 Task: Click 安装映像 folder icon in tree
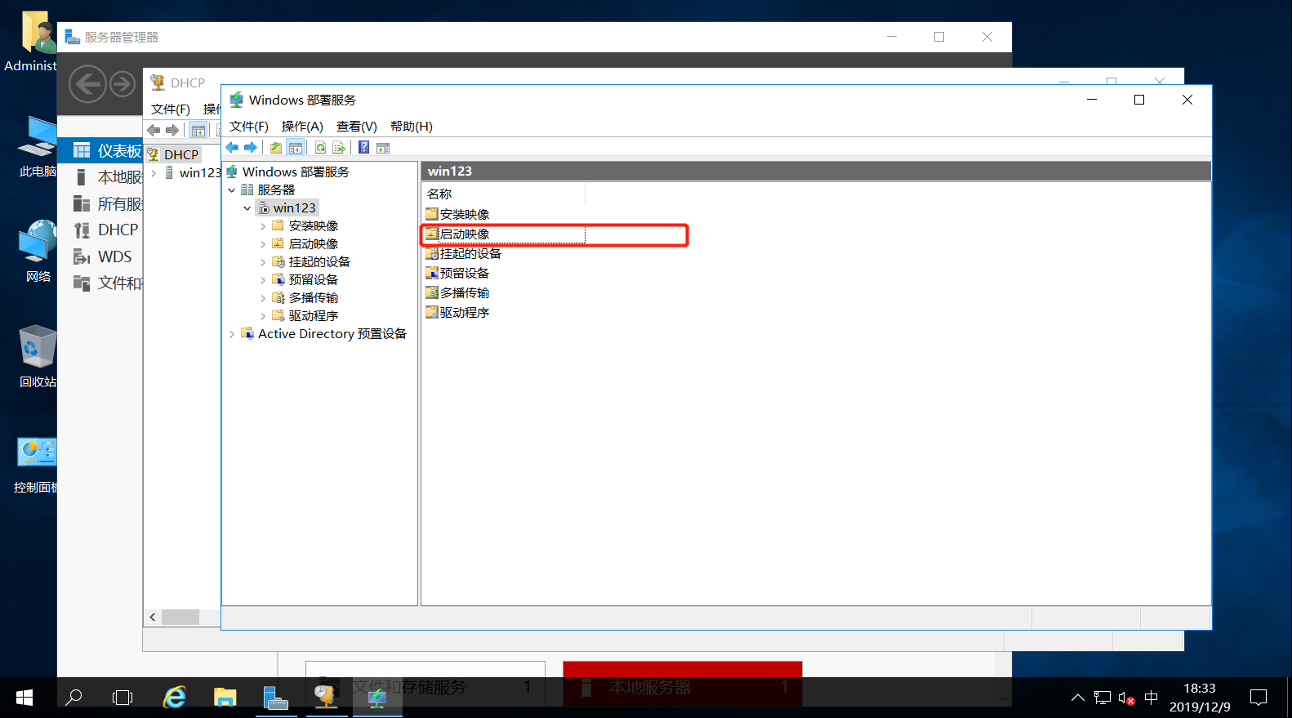click(278, 226)
